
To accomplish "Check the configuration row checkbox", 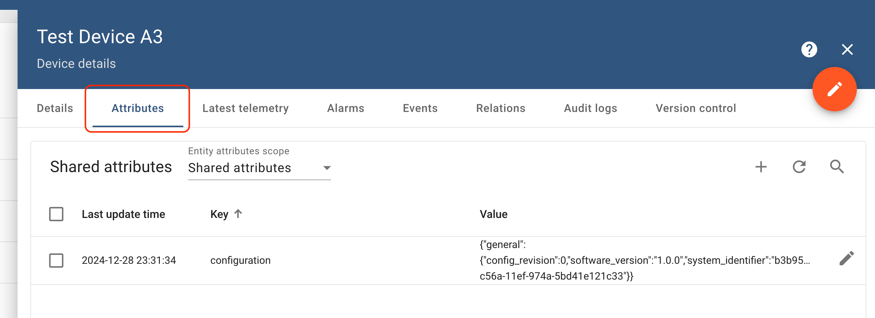I will (x=56, y=261).
